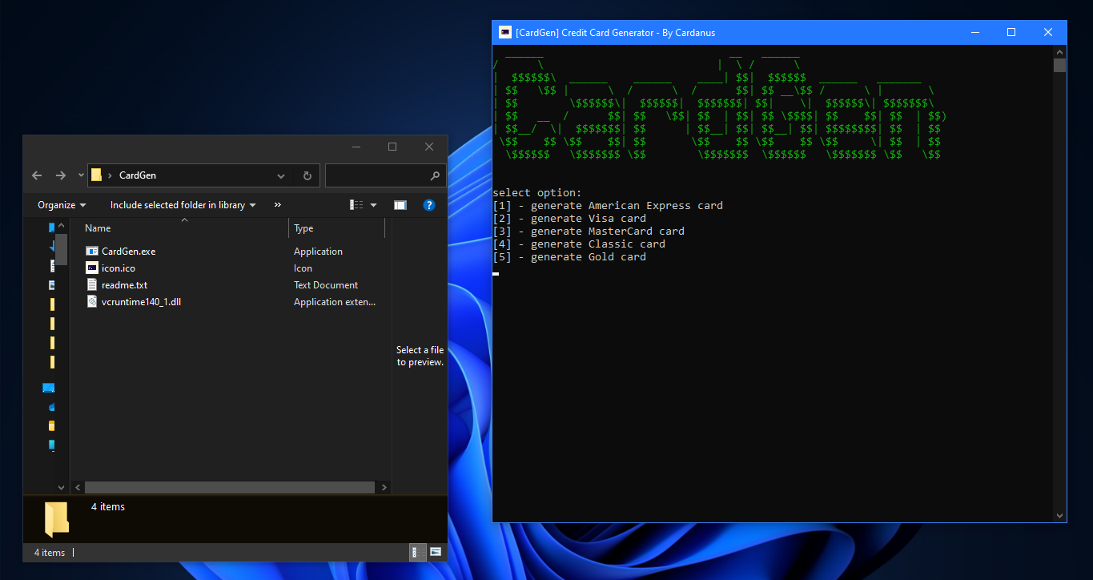The height and width of the screenshot is (580, 1093).
Task: Change the view layout icon
Action: [356, 205]
